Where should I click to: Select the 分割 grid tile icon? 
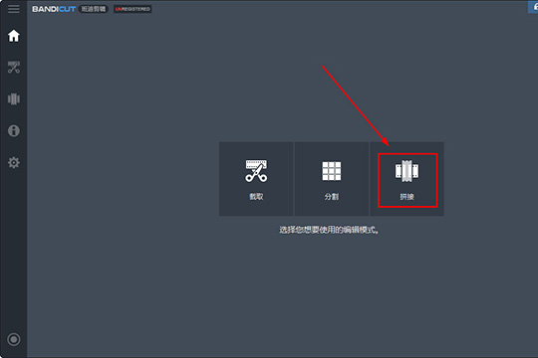pyautogui.click(x=332, y=171)
